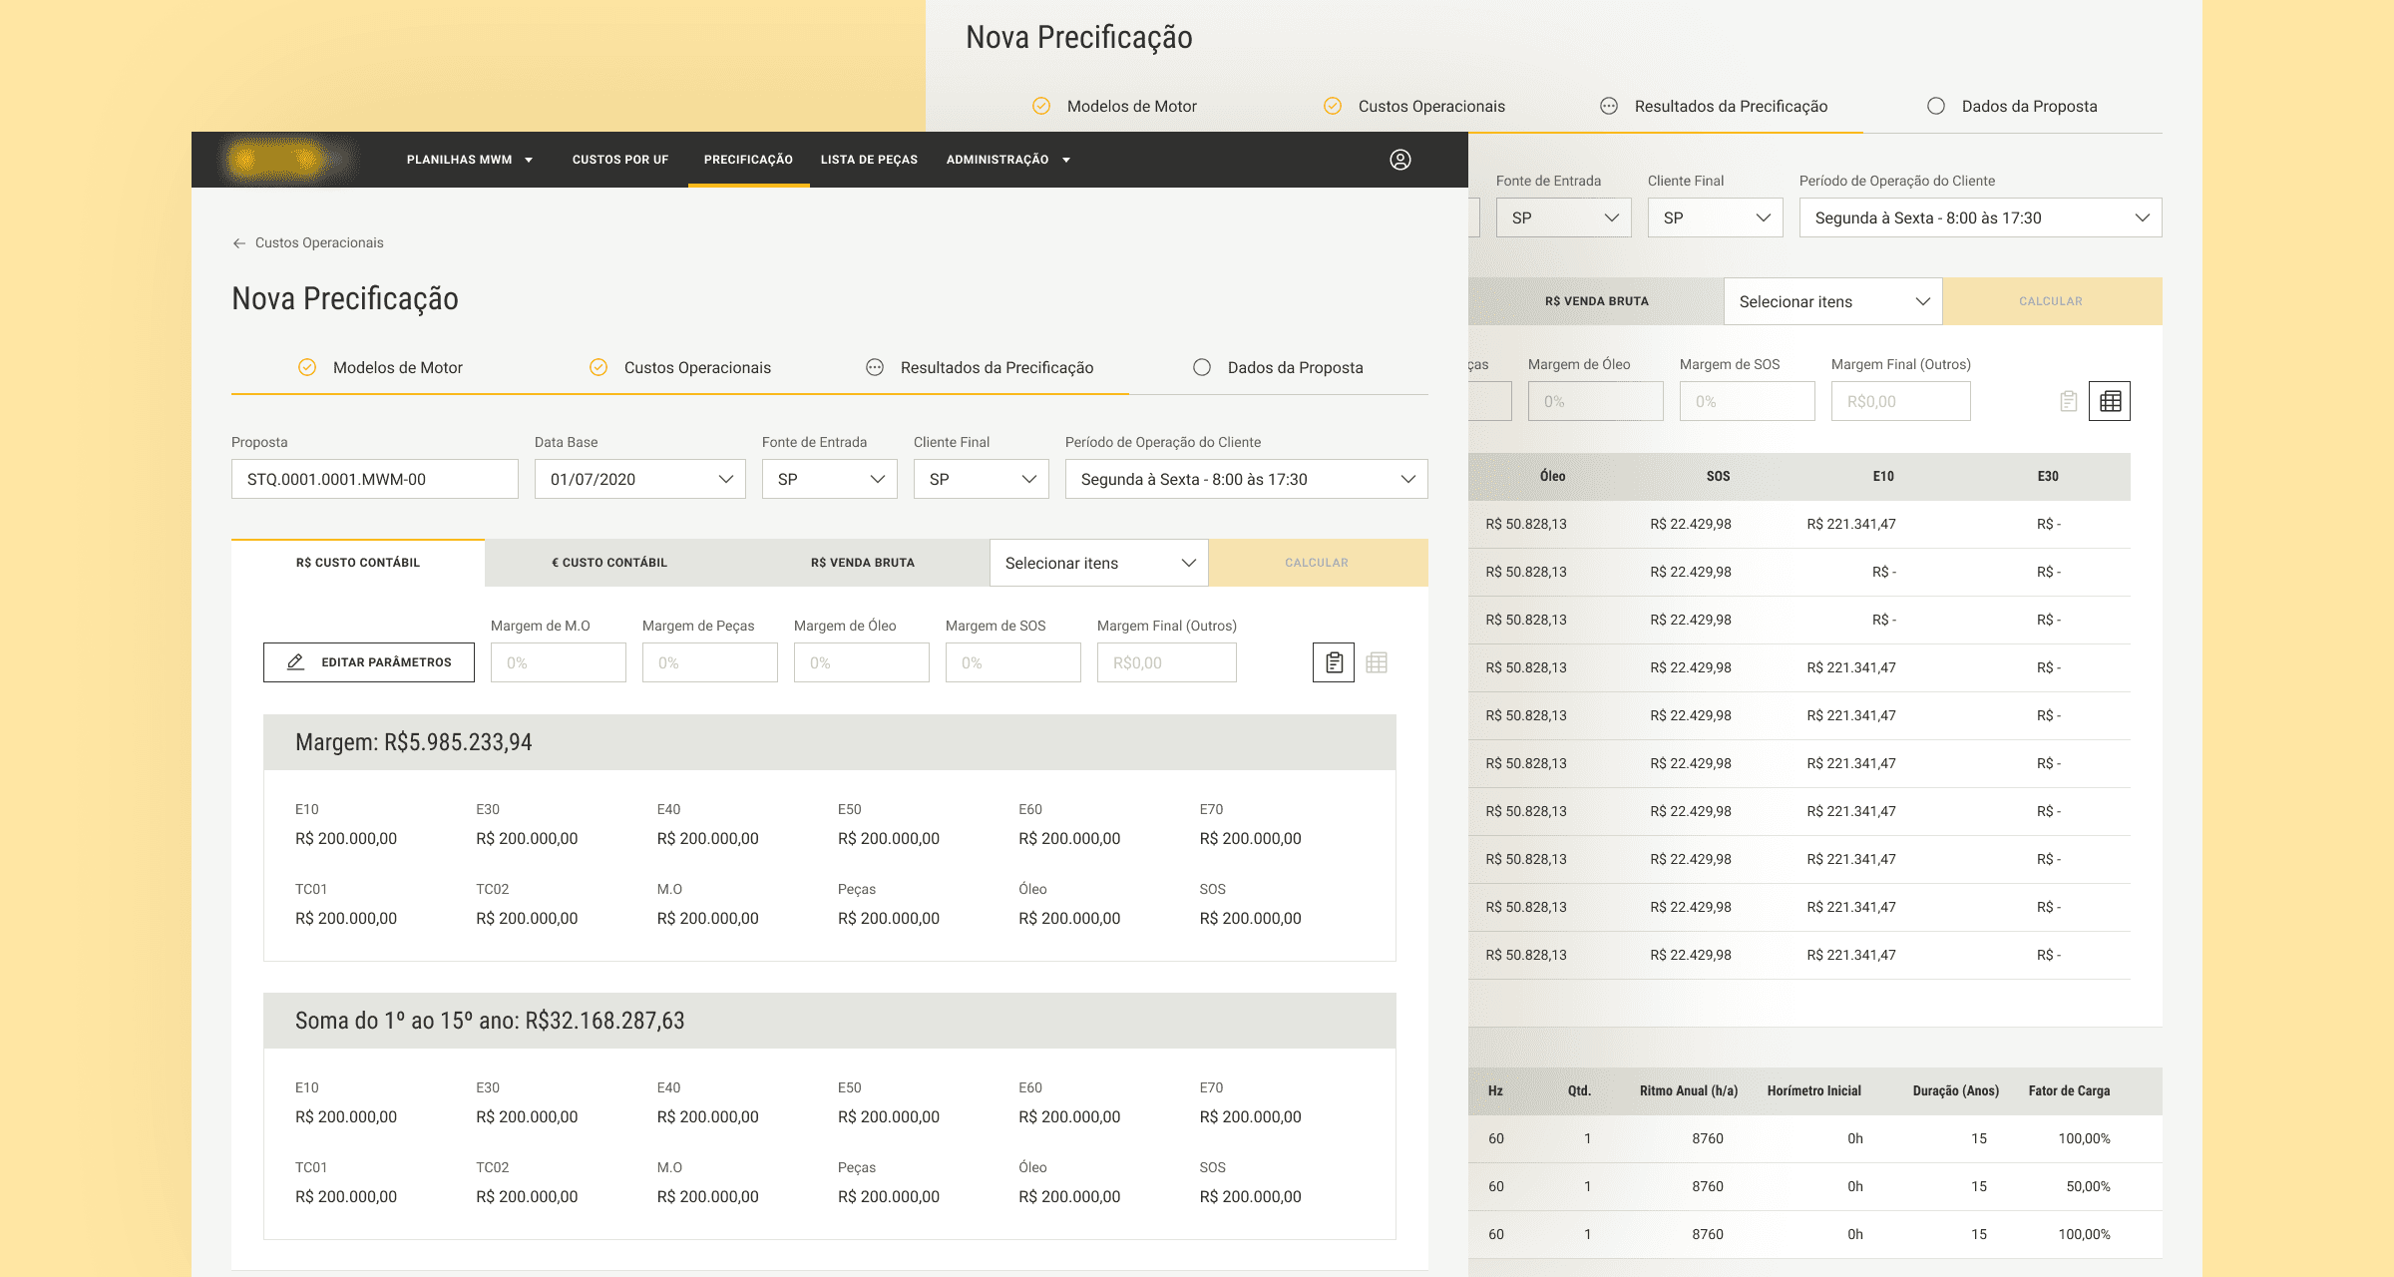2394x1277 pixels.
Task: Expand the Selecionar itens dropdown
Action: 1098,563
